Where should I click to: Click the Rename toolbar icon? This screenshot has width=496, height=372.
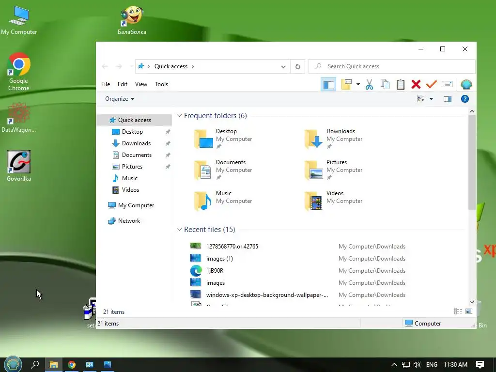click(447, 84)
